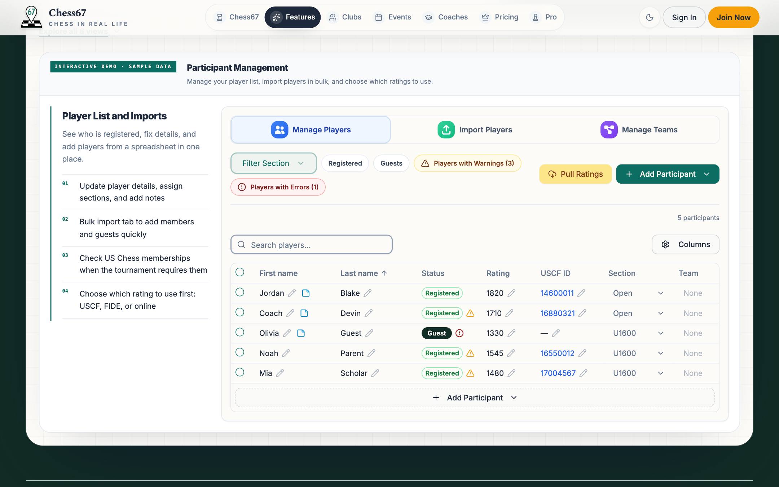Image resolution: width=779 pixels, height=487 pixels.
Task: Click the Join Now button
Action: [x=734, y=17]
